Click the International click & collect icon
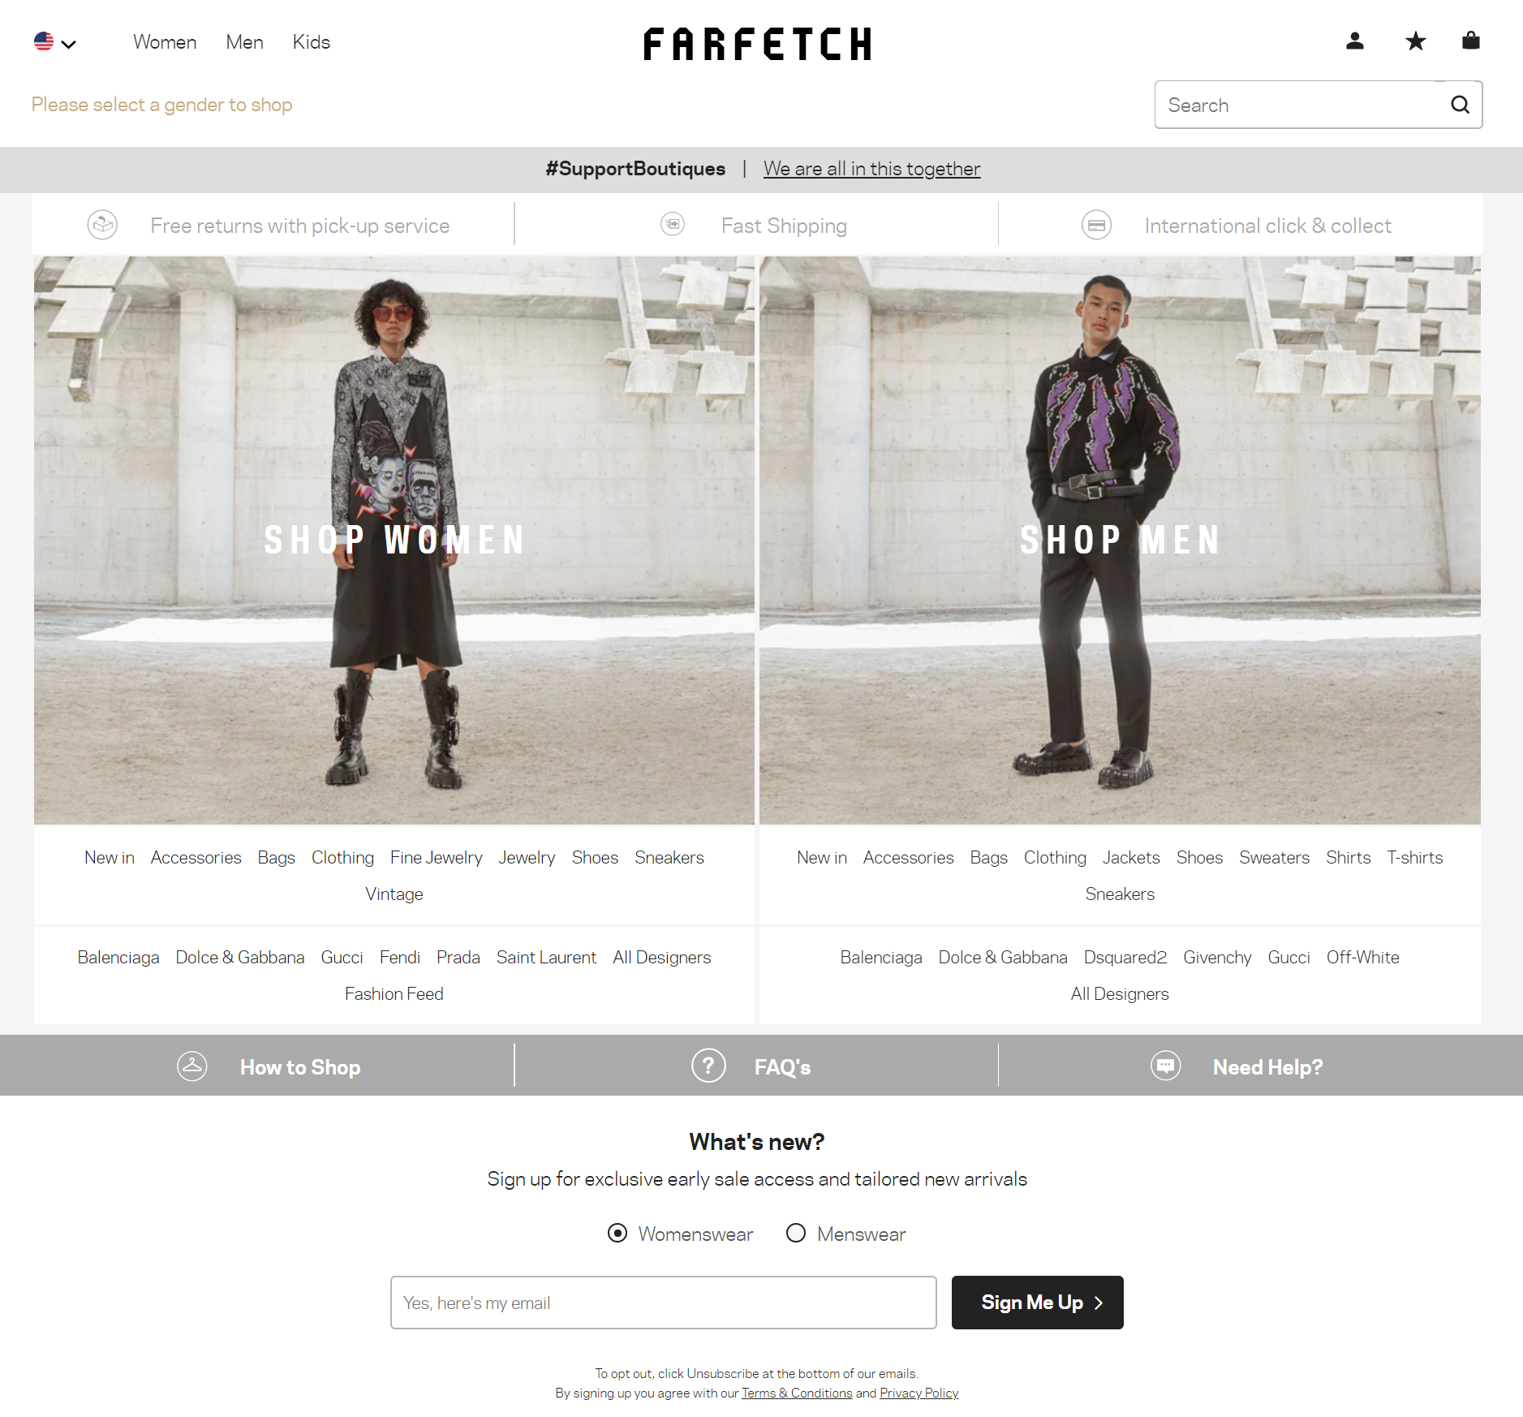Image resolution: width=1523 pixels, height=1417 pixels. pos(1096,225)
